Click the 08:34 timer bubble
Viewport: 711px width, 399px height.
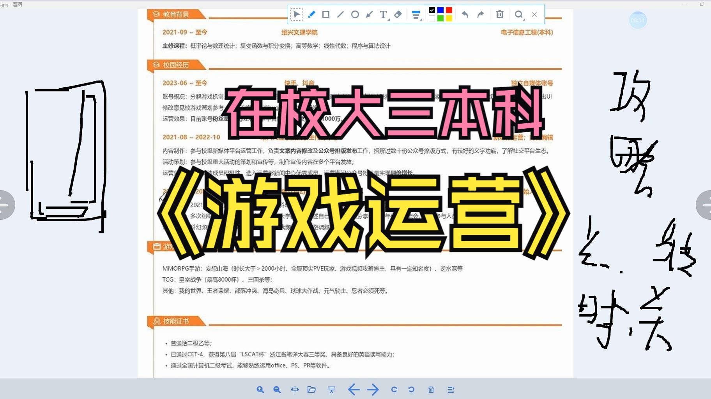(x=638, y=20)
